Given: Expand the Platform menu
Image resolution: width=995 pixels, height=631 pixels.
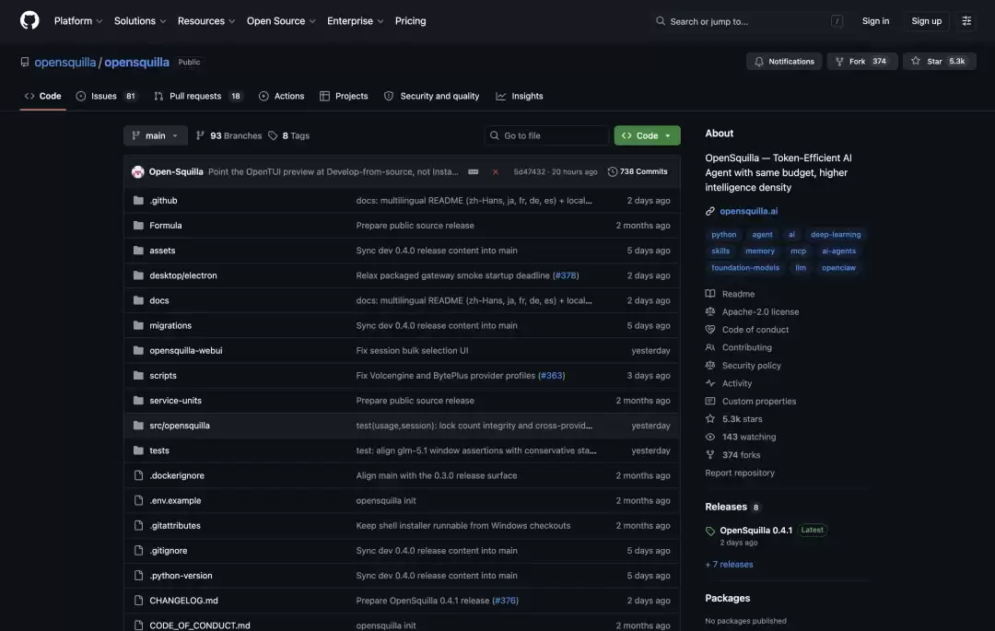Looking at the screenshot, I should point(78,21).
